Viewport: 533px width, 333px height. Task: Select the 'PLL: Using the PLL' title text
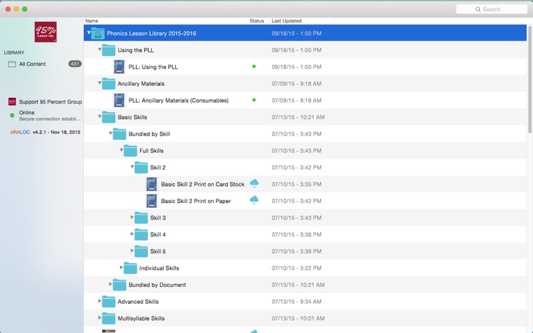click(153, 67)
